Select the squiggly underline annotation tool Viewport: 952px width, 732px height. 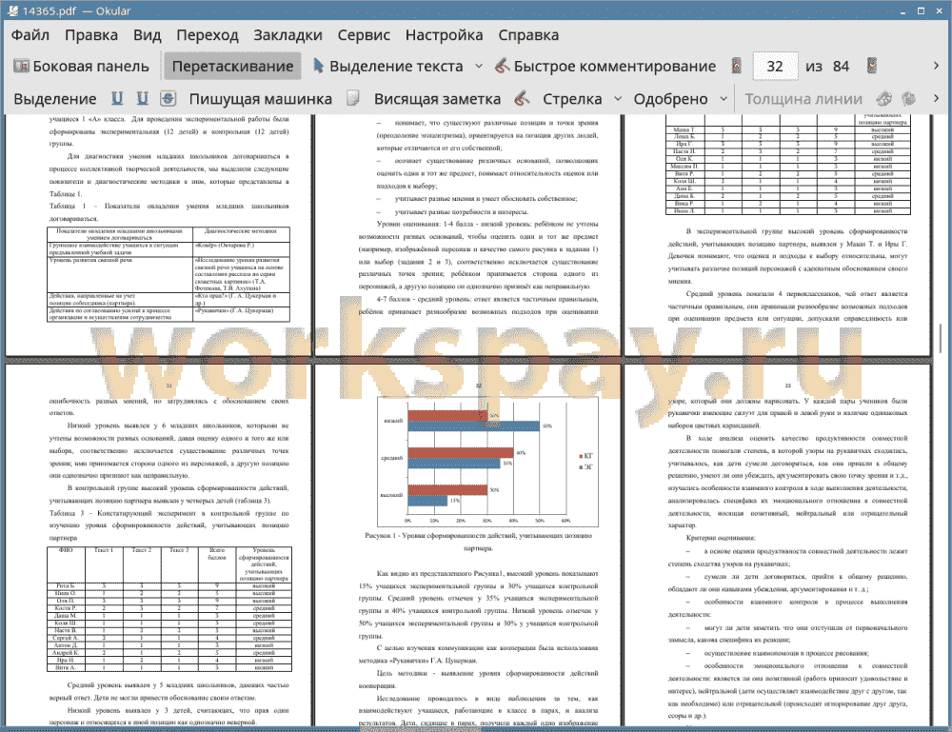tap(143, 98)
